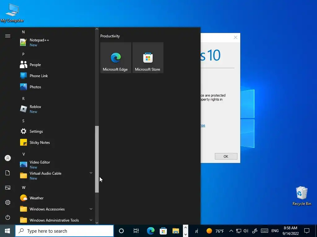Click the app list scroll-up arrow
Screen dimensions: 317x237
click(97, 29)
